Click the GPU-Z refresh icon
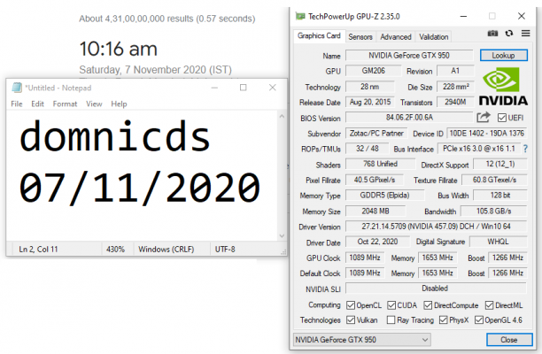Viewport: 542px width, 354px height. [509, 34]
